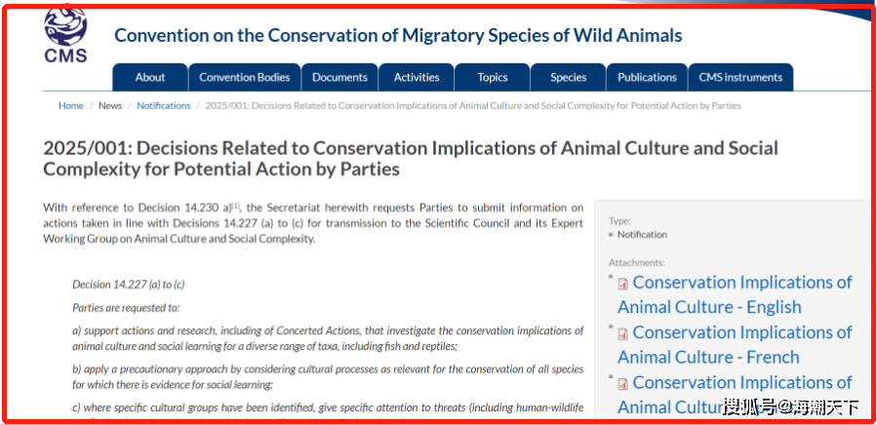This screenshot has width=877, height=425.
Task: Open the About menu tab
Action: [x=150, y=77]
